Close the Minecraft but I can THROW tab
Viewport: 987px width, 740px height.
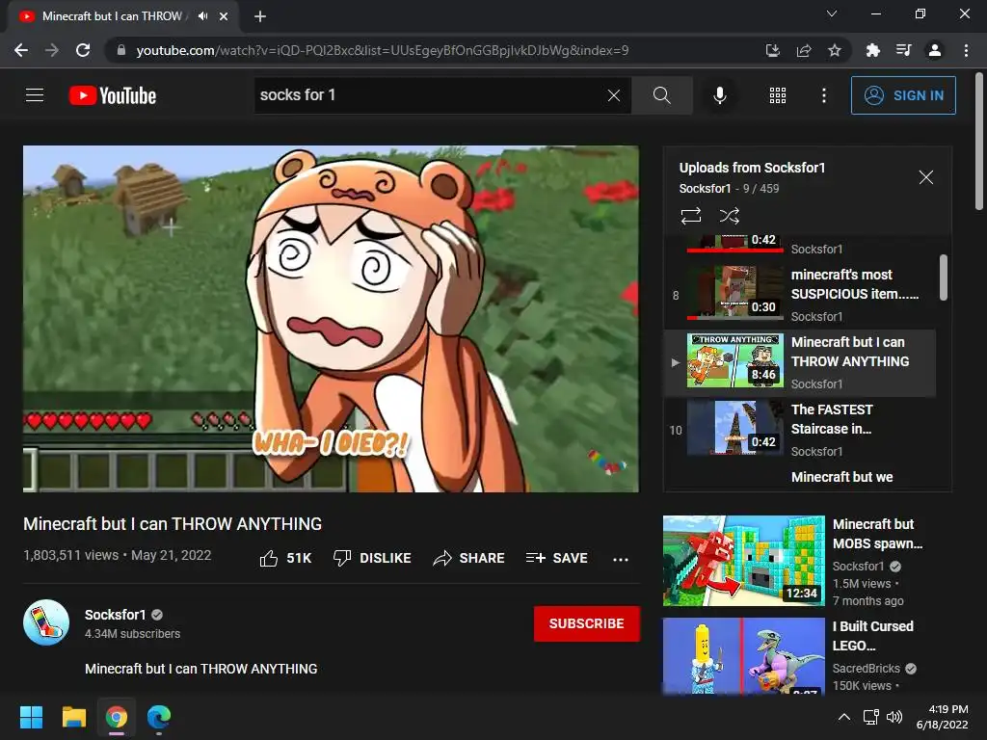224,16
